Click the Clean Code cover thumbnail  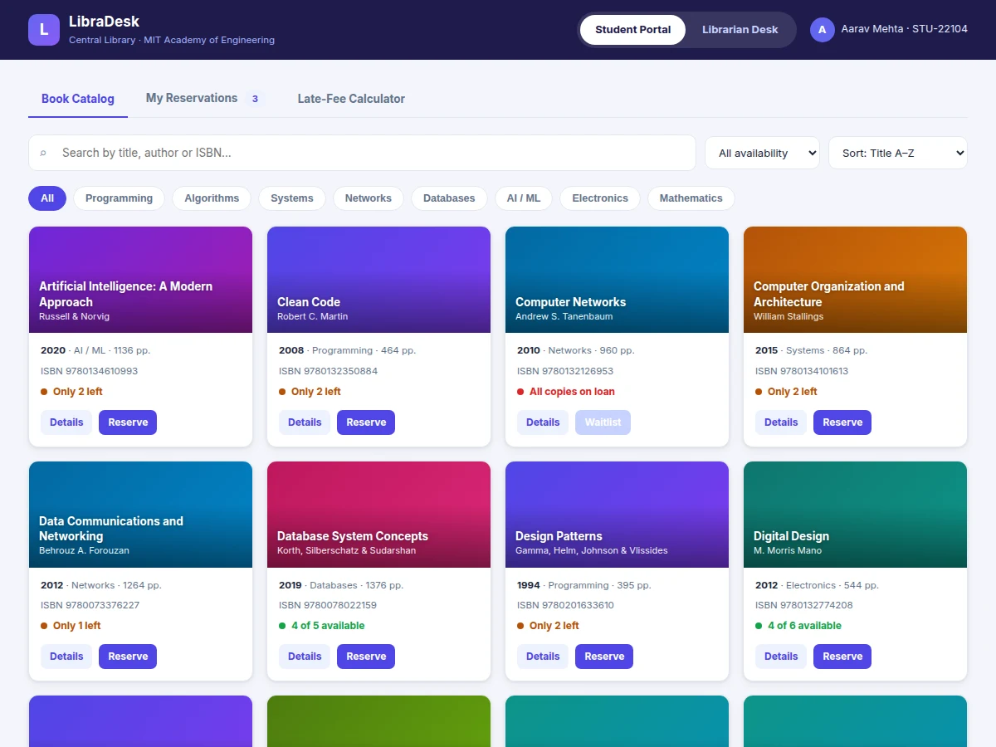pos(378,280)
